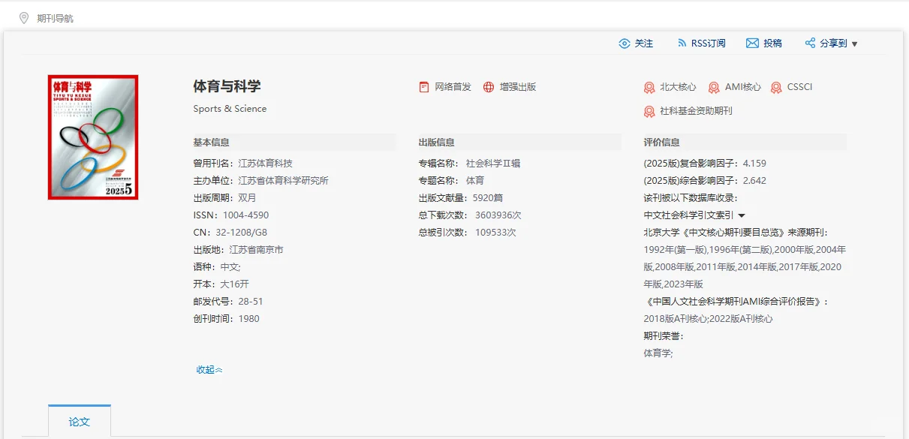Click the AMI核心 medal badge icon
Screen dimensions: 909x439
(715, 86)
